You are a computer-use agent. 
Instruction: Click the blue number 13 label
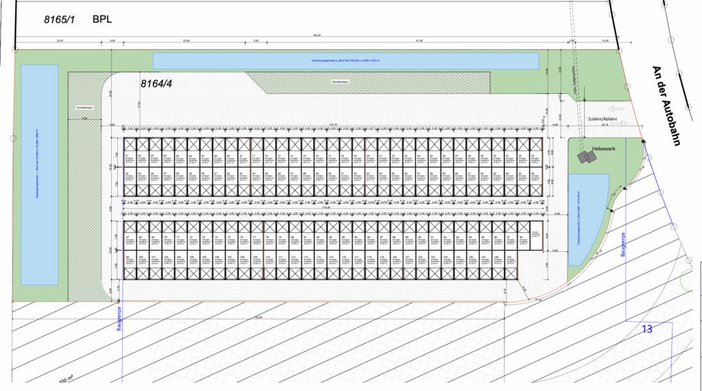[646, 329]
